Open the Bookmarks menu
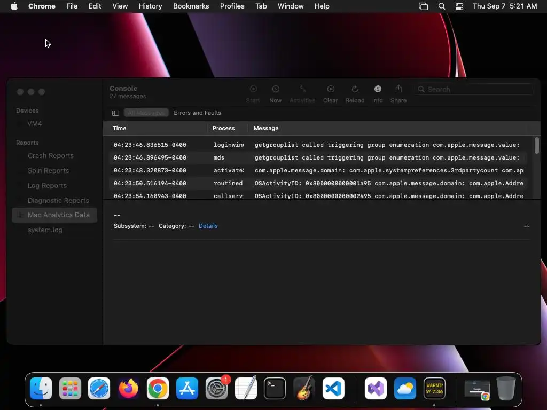This screenshot has width=547, height=410. pos(191,6)
